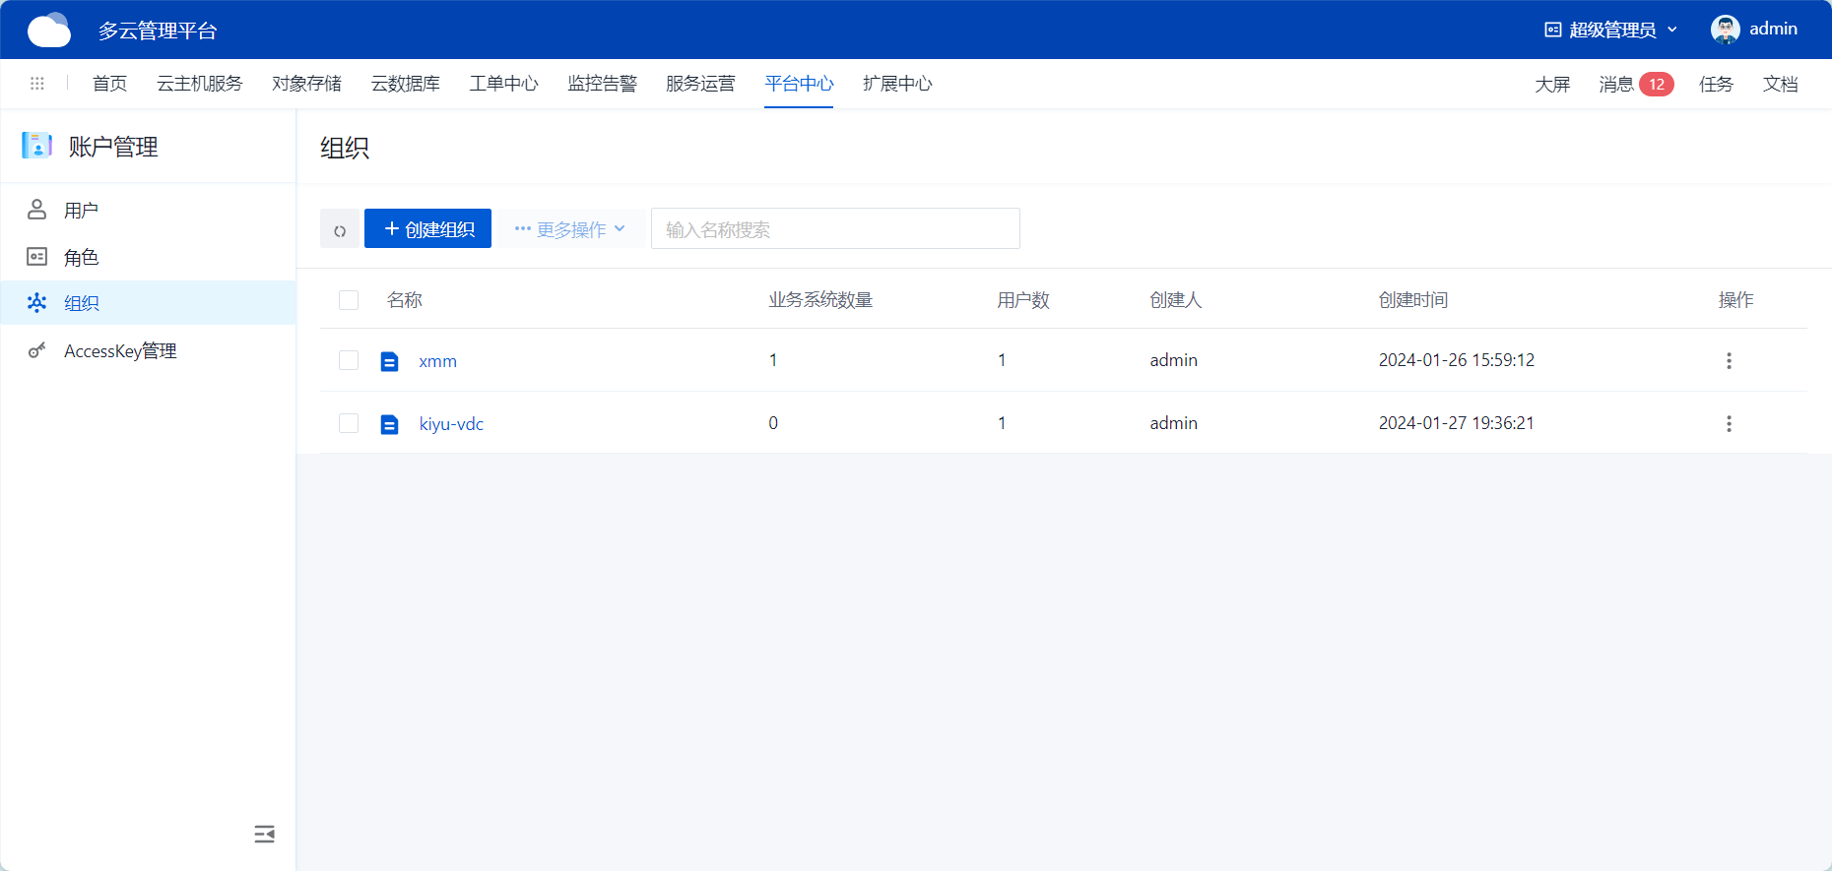
Task: Tick the checkbox for the xmm row
Action: [x=349, y=360]
